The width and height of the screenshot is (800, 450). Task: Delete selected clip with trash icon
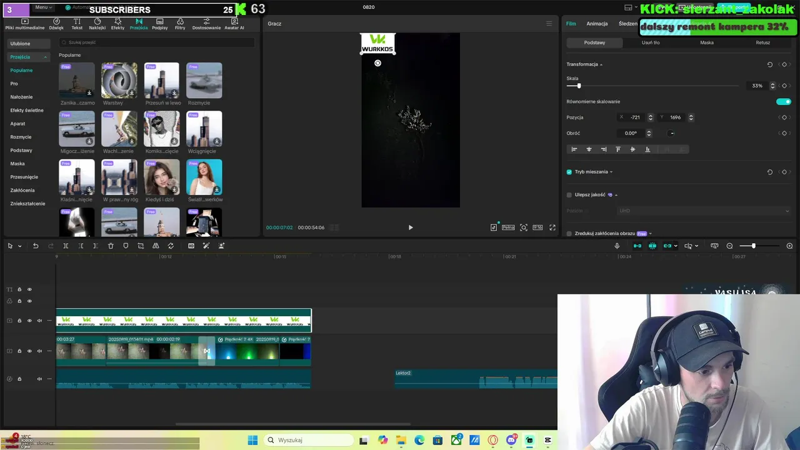[x=111, y=246]
